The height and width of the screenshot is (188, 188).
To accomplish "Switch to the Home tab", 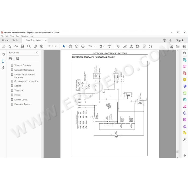I will click(x=5, y=40).
